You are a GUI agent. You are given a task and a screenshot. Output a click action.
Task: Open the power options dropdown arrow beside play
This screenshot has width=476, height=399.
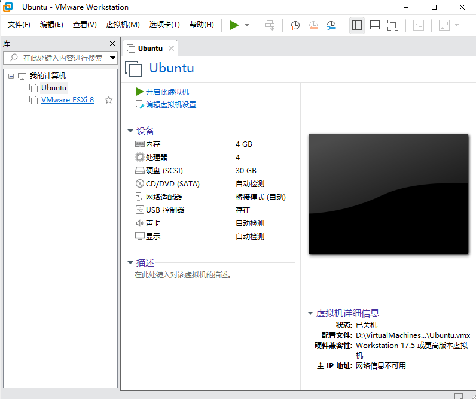coord(247,25)
